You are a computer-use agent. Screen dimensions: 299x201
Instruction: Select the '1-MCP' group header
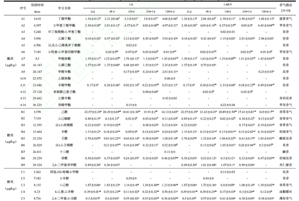(228, 4)
